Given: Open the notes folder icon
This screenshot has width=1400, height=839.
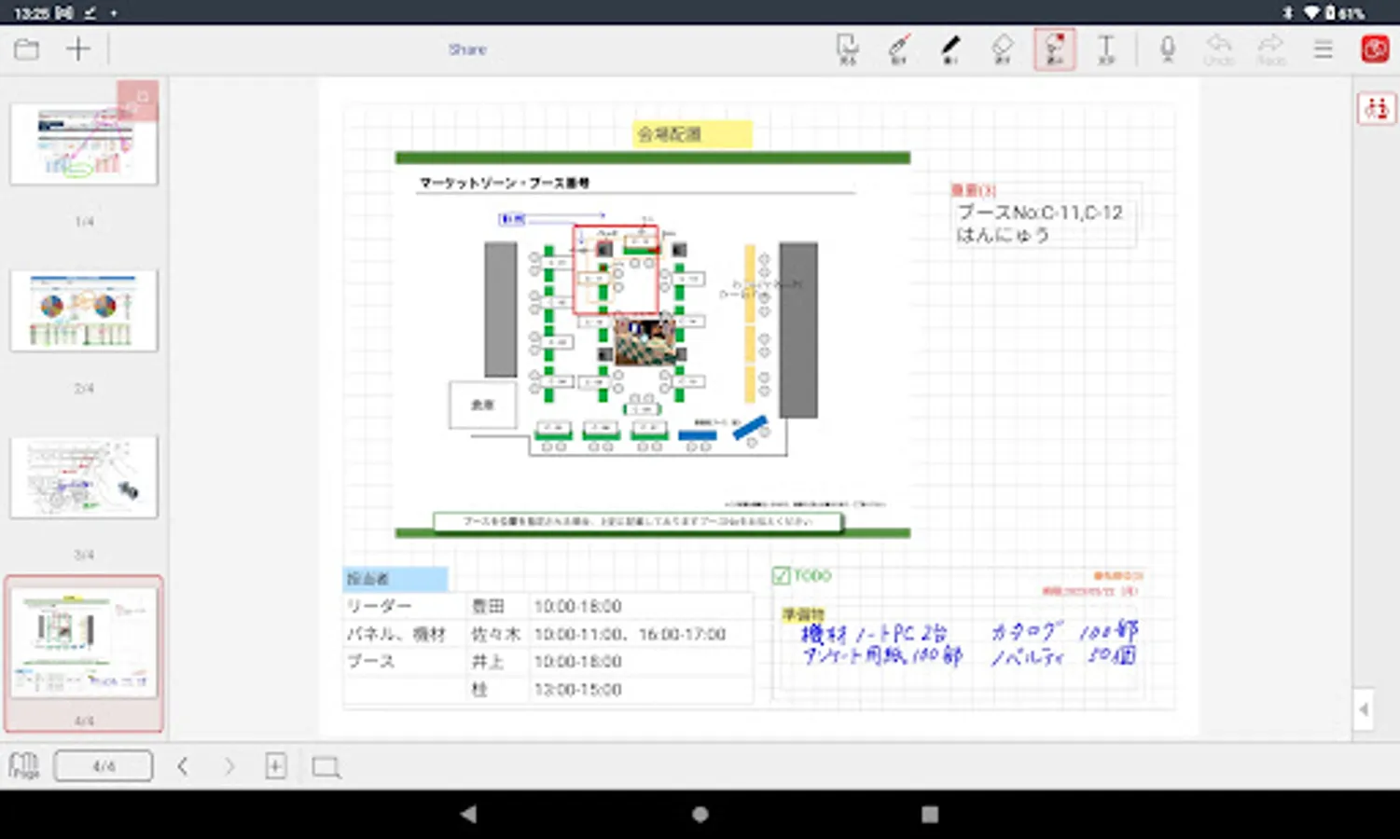Looking at the screenshot, I should 27,49.
